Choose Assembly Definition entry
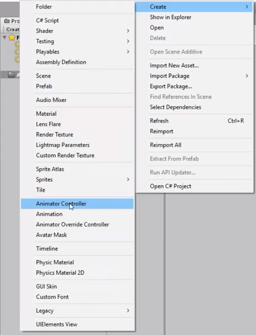The width and height of the screenshot is (256, 335). coord(77,62)
